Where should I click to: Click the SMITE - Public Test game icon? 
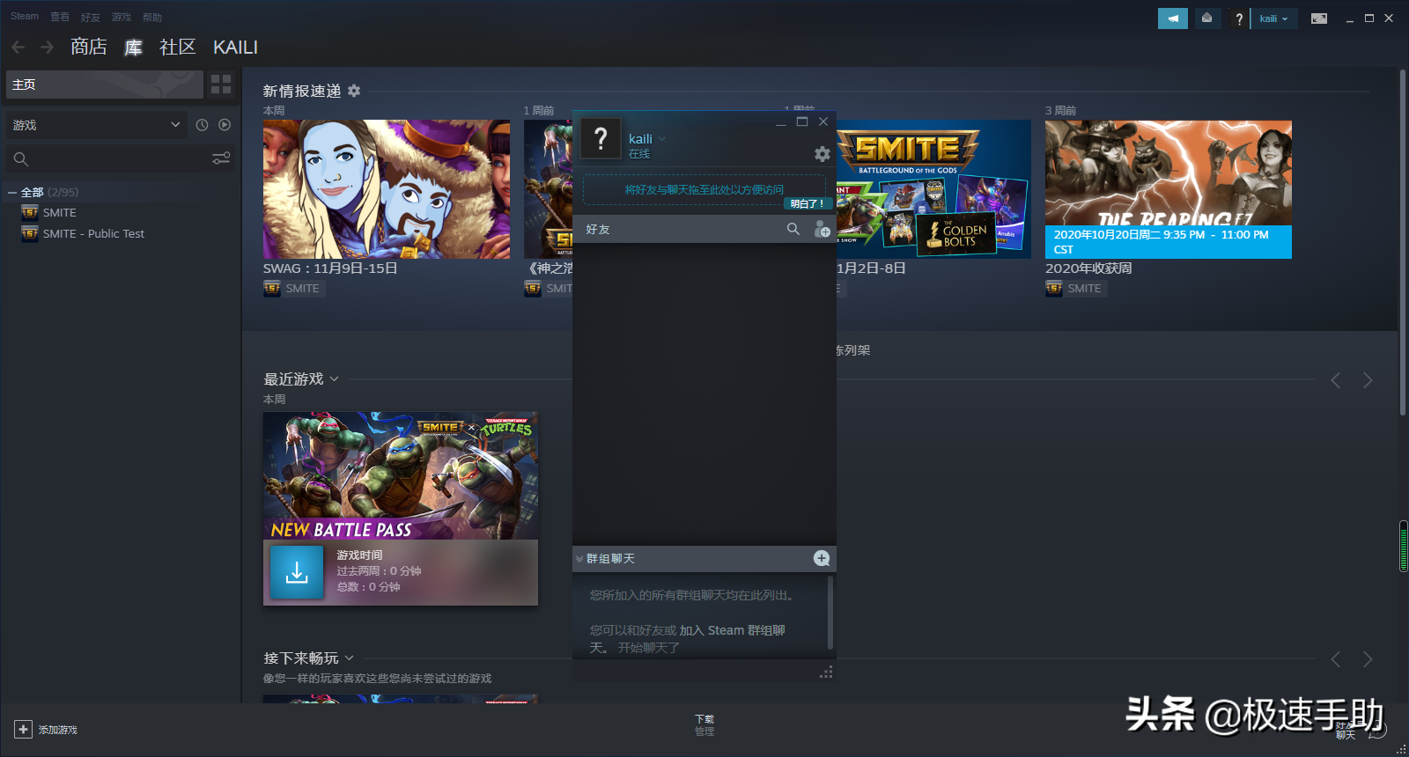click(30, 233)
